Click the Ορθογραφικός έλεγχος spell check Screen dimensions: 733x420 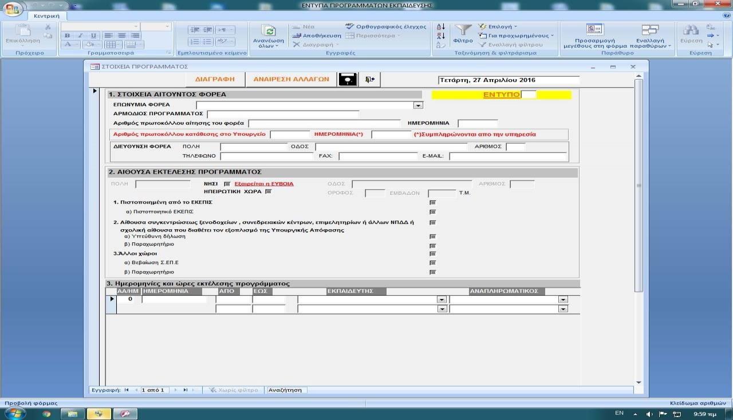coord(386,26)
